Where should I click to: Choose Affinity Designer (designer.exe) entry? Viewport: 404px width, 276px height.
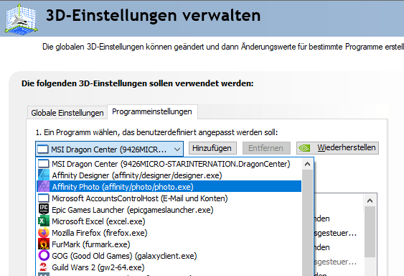click(169, 175)
